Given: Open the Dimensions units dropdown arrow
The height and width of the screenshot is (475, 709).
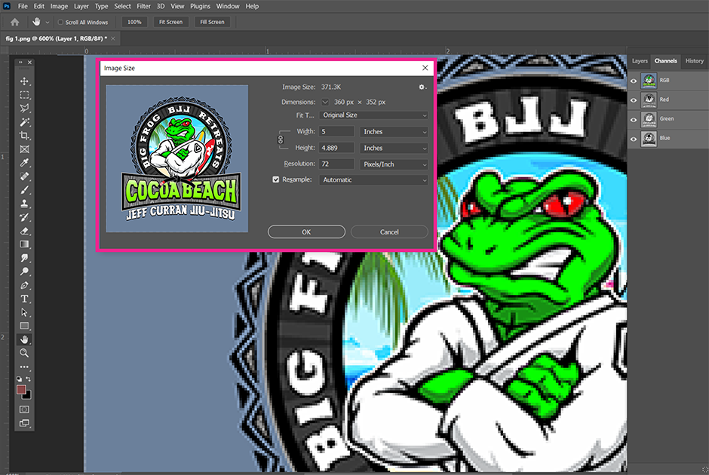Looking at the screenshot, I should point(325,102).
